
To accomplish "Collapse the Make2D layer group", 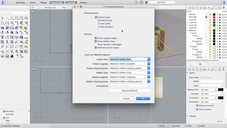I will pyautogui.click(x=188, y=31).
